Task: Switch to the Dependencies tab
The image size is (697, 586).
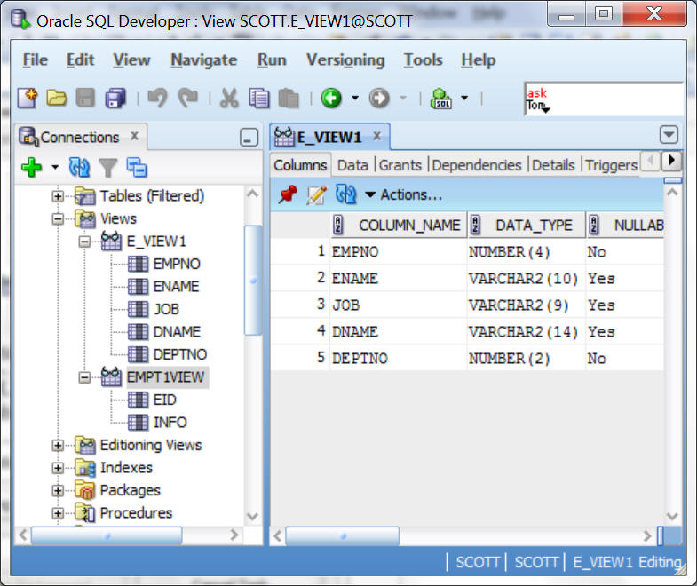Action: point(477,165)
